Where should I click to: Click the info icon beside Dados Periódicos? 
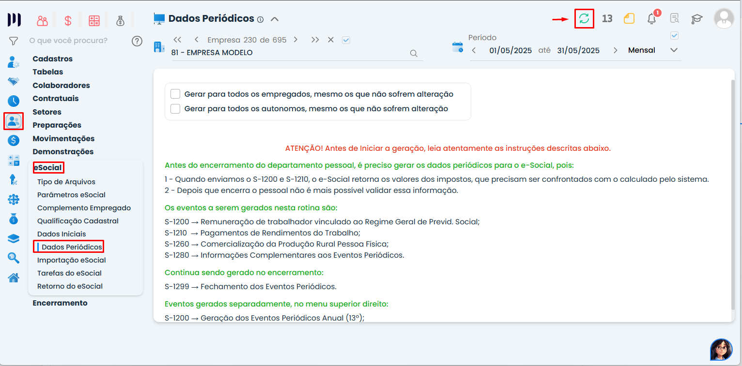pos(260,20)
